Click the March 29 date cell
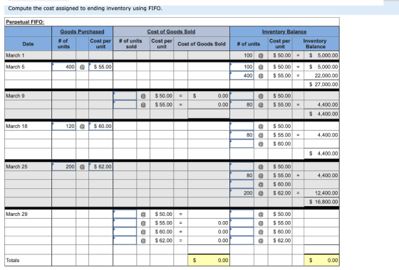This screenshot has height=270, width=399. pyautogui.click(x=28, y=214)
